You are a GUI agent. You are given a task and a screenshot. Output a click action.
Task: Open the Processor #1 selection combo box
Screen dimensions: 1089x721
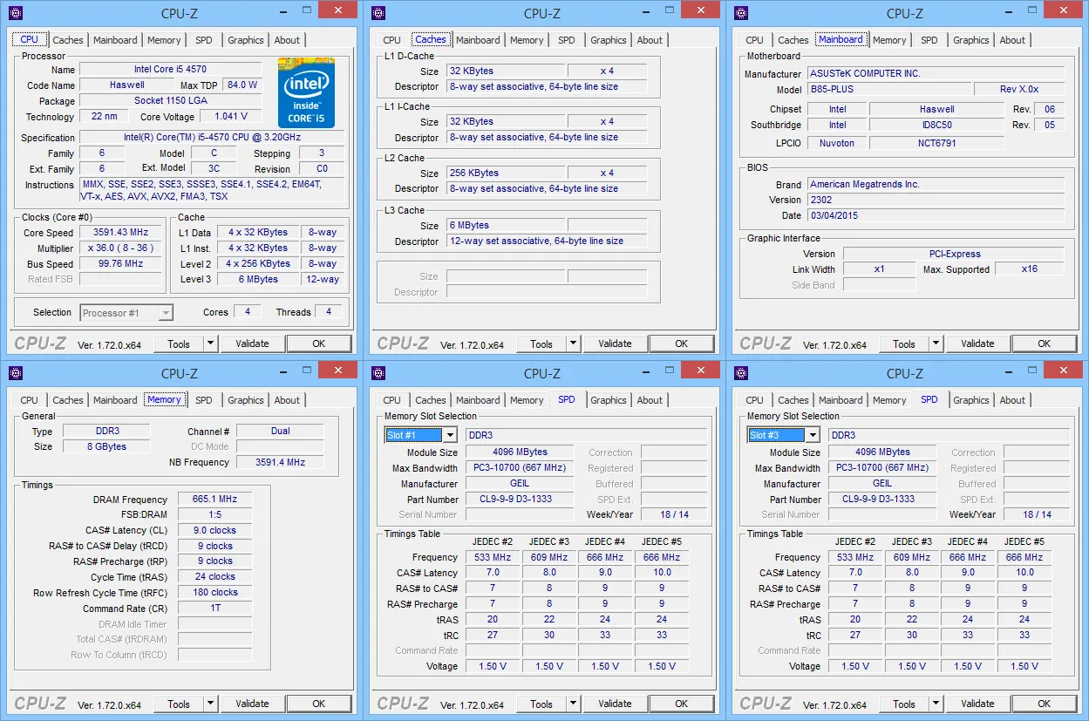pyautogui.click(x=126, y=313)
